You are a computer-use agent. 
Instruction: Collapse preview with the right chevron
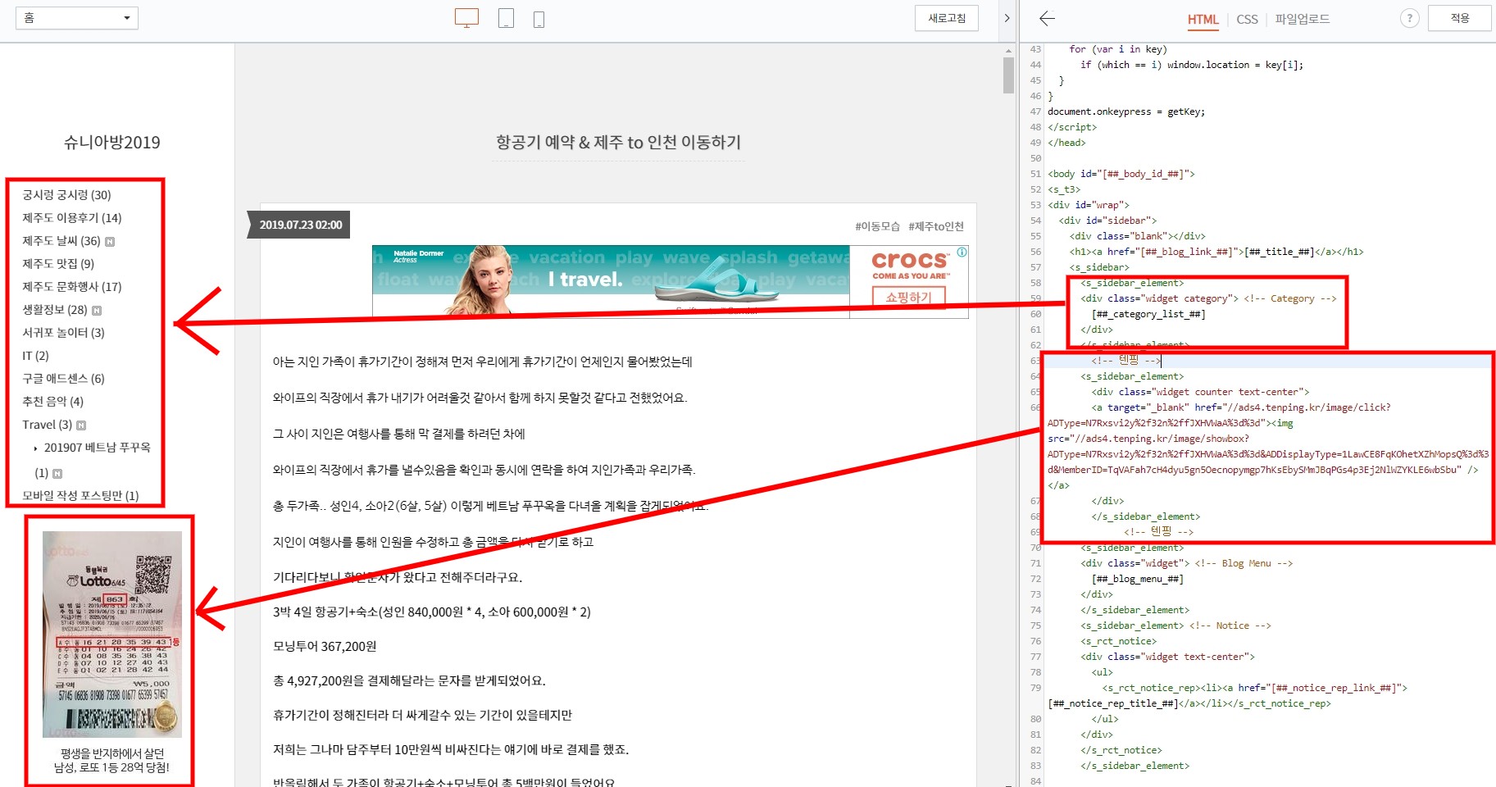click(x=1007, y=18)
